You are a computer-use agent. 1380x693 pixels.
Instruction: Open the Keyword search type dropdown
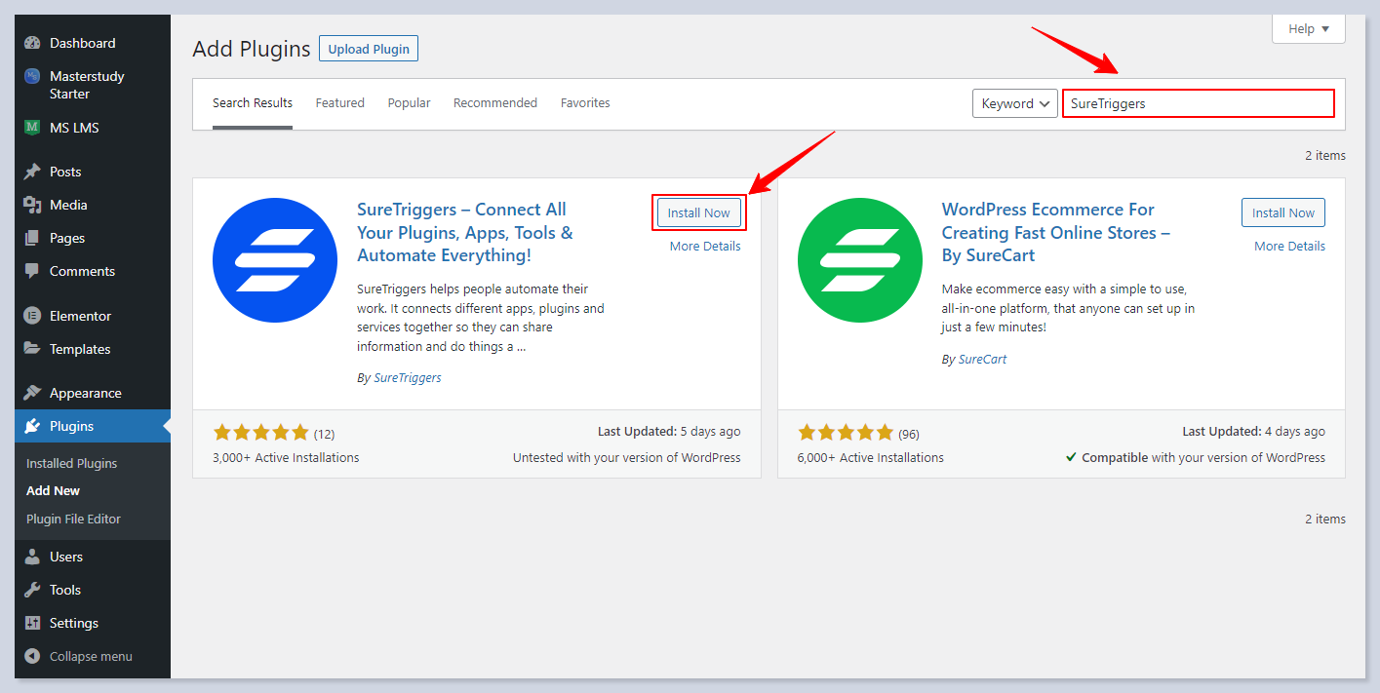point(1014,103)
